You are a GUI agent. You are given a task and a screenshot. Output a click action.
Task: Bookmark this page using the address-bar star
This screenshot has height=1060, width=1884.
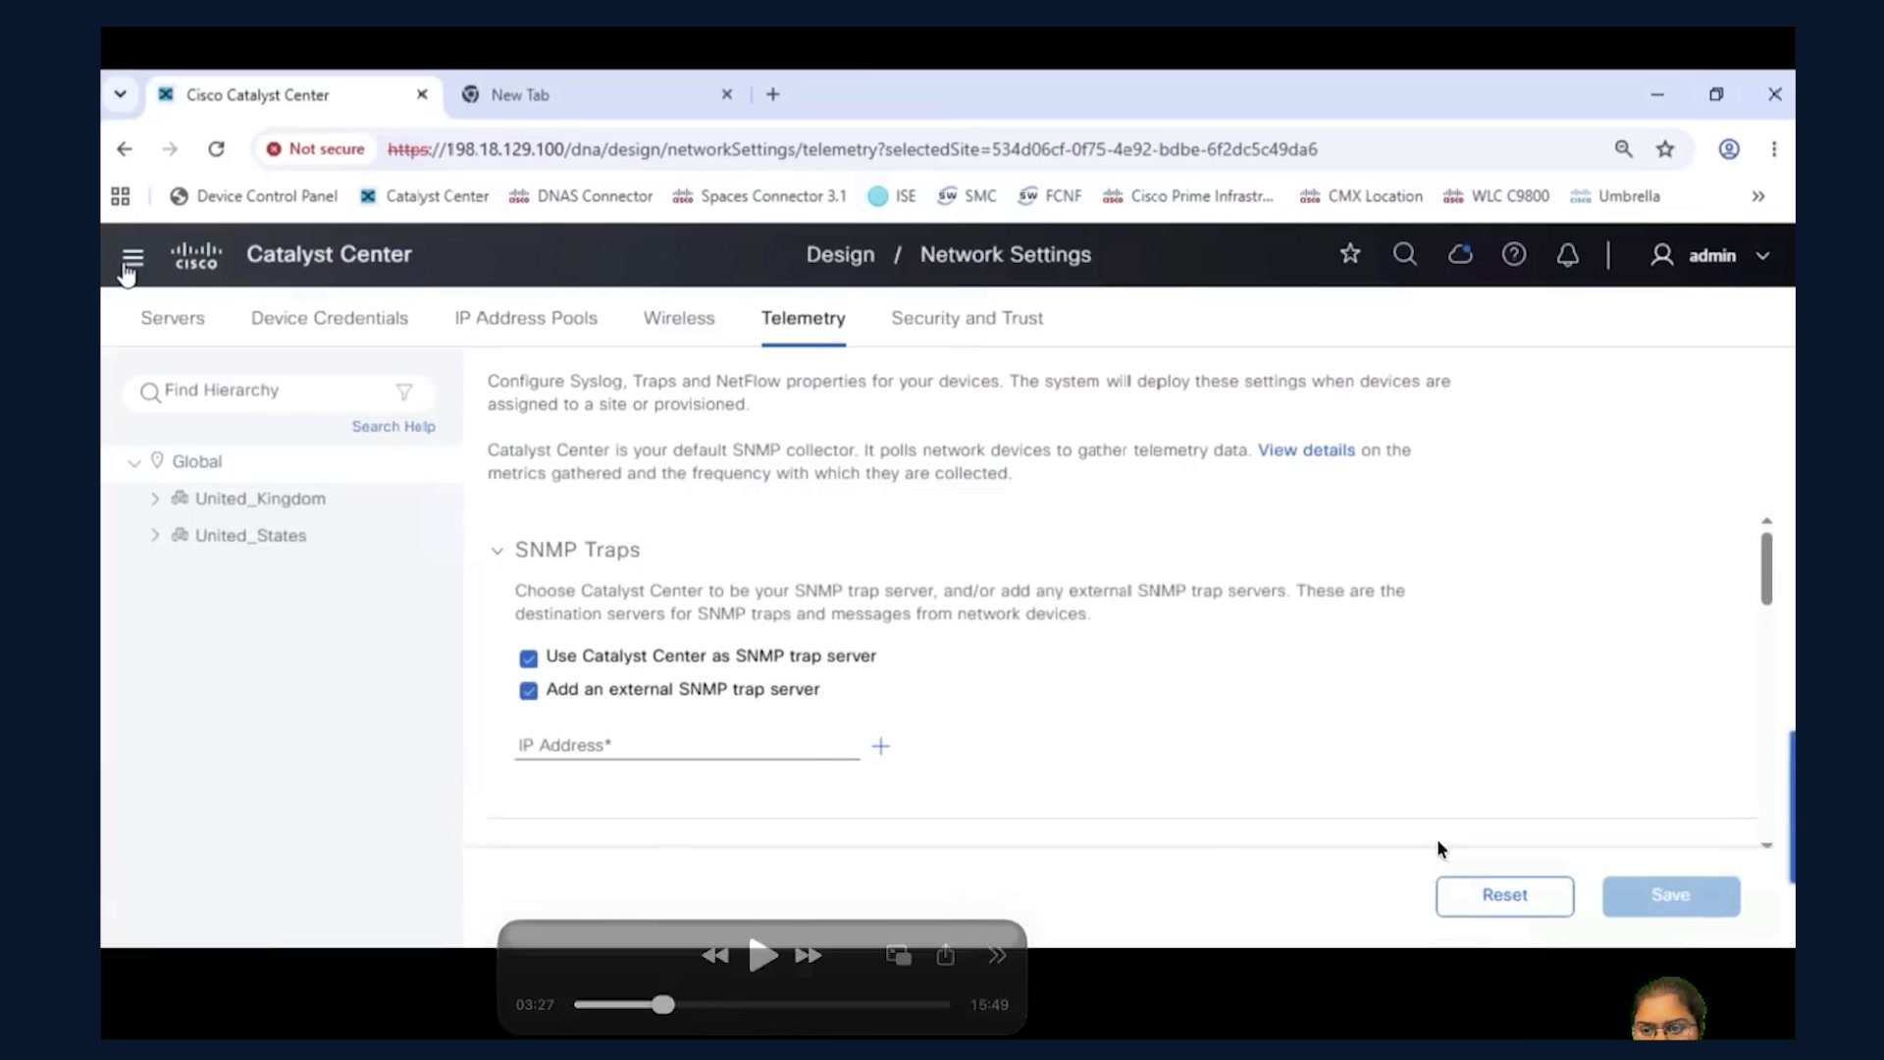[1665, 149]
